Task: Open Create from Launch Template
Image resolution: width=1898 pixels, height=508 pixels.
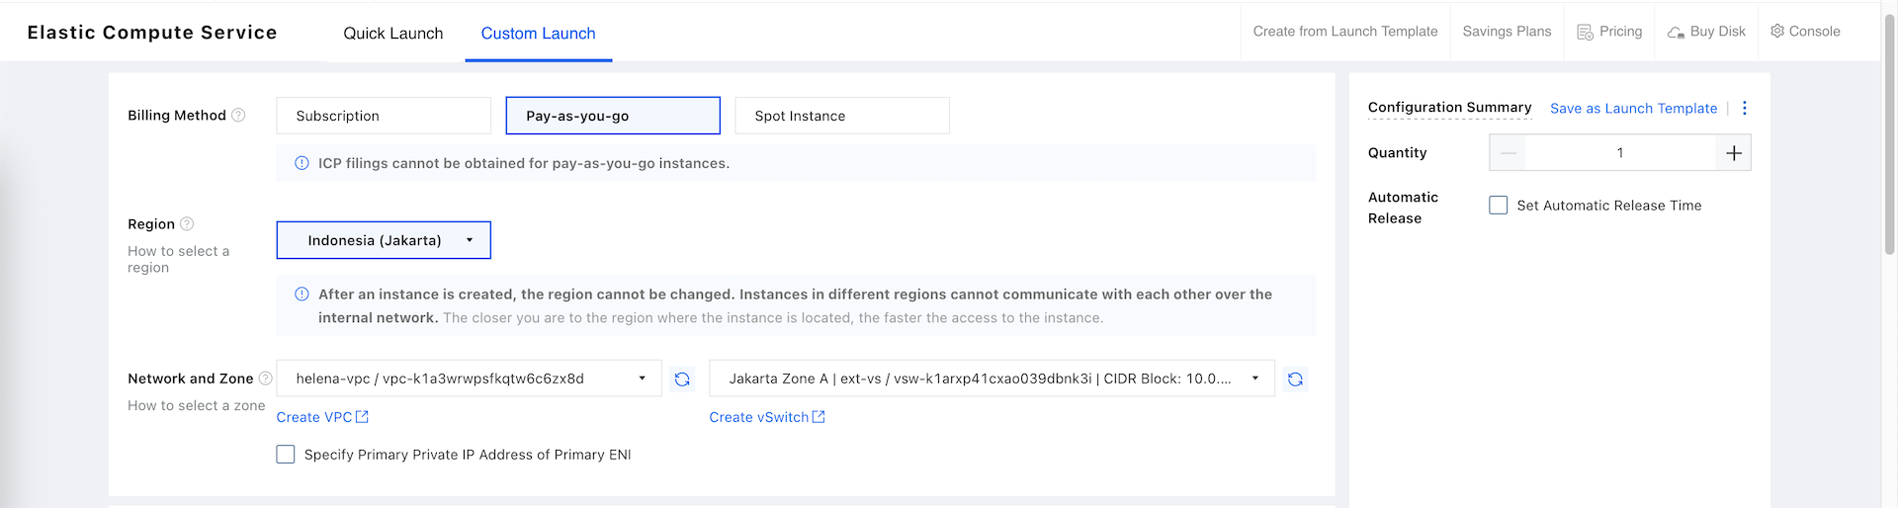Action: click(x=1344, y=32)
